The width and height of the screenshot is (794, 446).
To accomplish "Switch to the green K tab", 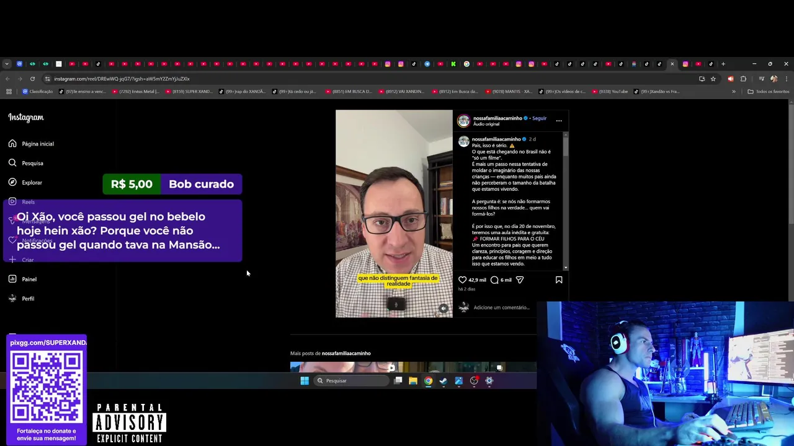I will tap(453, 64).
